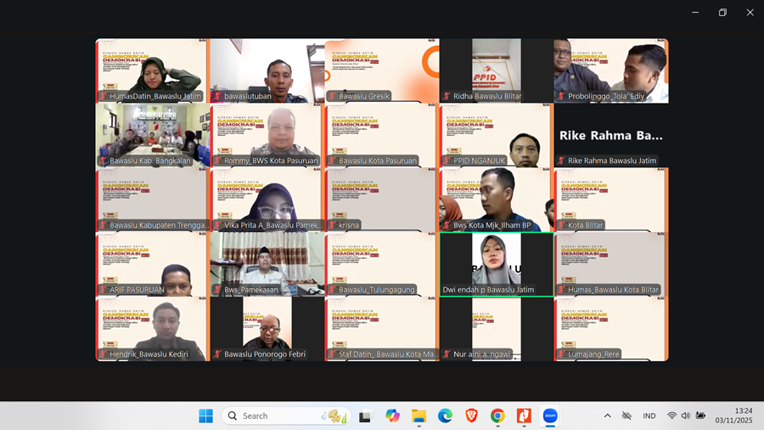Select the ARIF PASURUAN video tile
The width and height of the screenshot is (764, 430).
pos(153,264)
